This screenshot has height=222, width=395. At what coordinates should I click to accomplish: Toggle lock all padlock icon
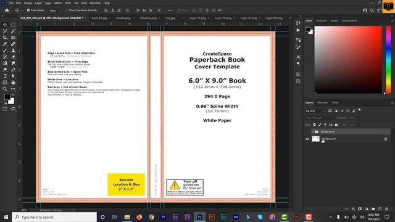pos(336,125)
